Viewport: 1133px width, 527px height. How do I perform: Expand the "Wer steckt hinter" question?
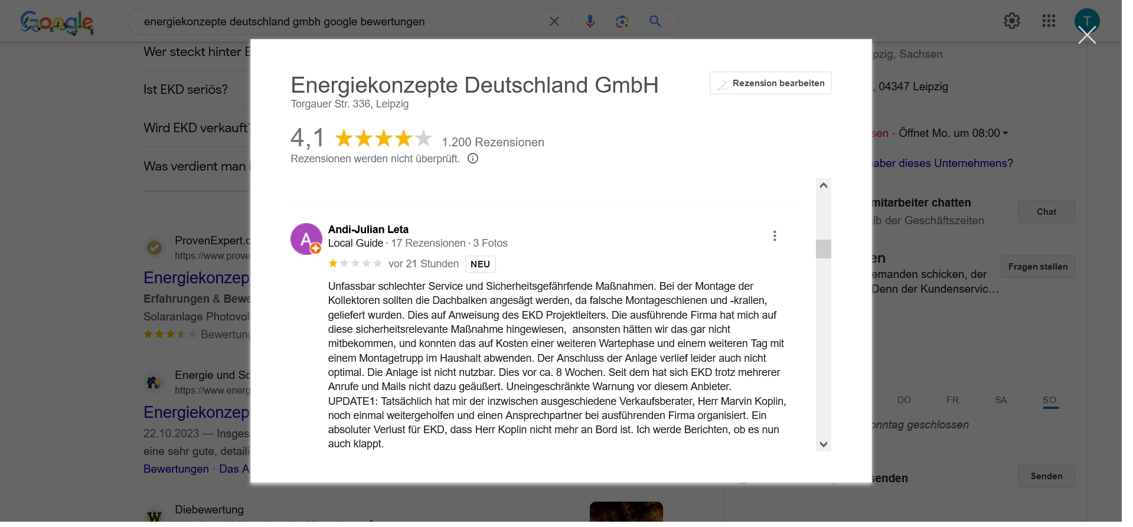pos(197,52)
